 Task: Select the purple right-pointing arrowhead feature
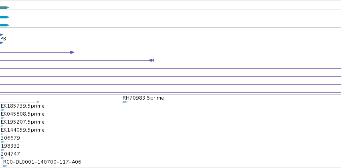(72, 52)
